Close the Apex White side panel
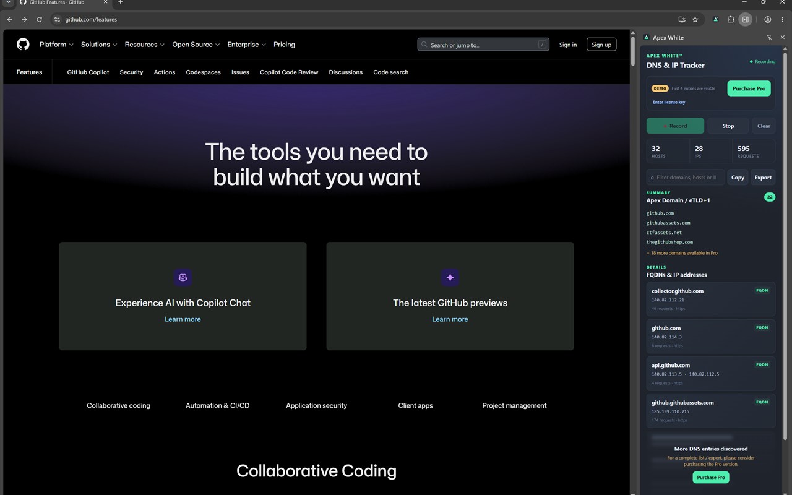Viewport: 792px width, 495px height. pyautogui.click(x=782, y=37)
